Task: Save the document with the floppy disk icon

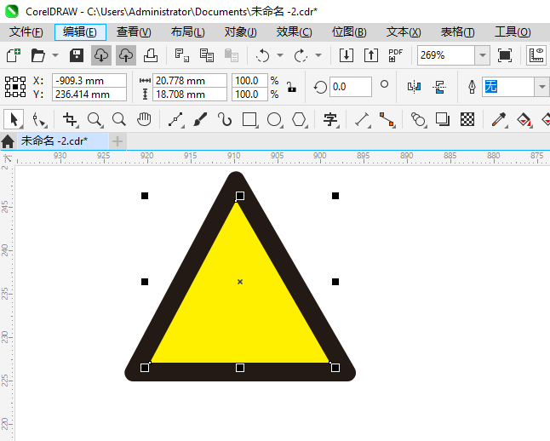Action: (x=76, y=55)
